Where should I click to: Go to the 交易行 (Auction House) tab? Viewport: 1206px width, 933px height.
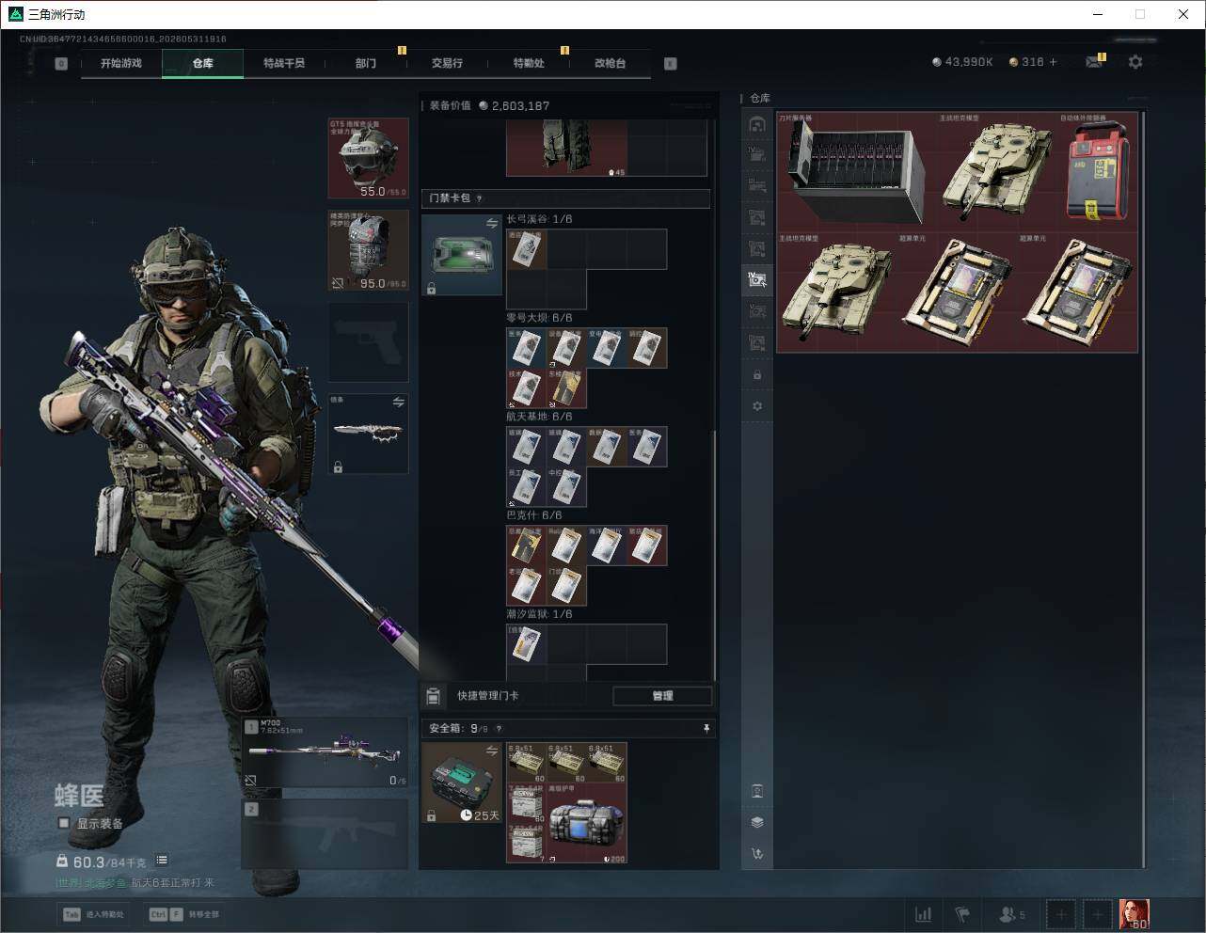point(447,63)
